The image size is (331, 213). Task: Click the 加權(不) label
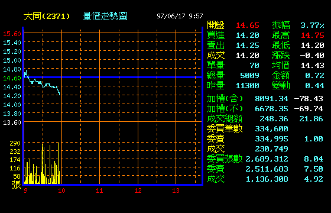(225, 109)
